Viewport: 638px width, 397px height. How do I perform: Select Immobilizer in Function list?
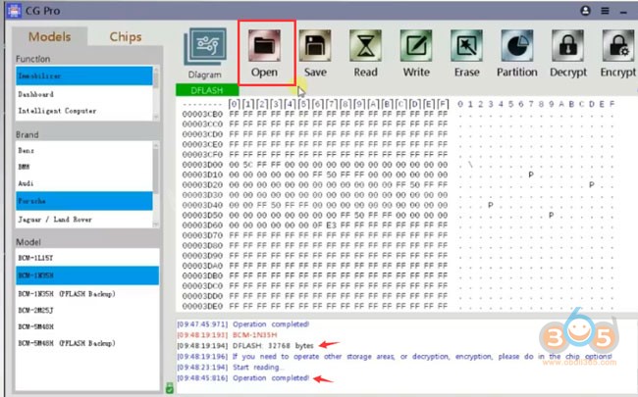point(84,76)
